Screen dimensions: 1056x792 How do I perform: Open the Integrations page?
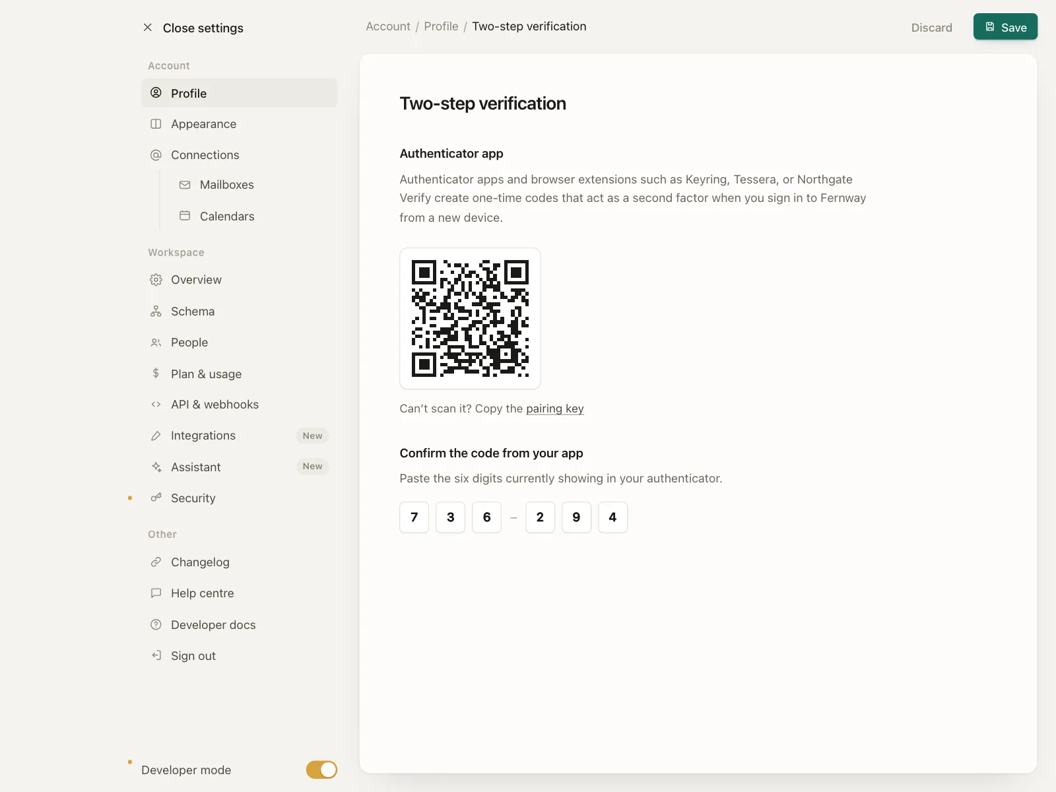pos(239,436)
